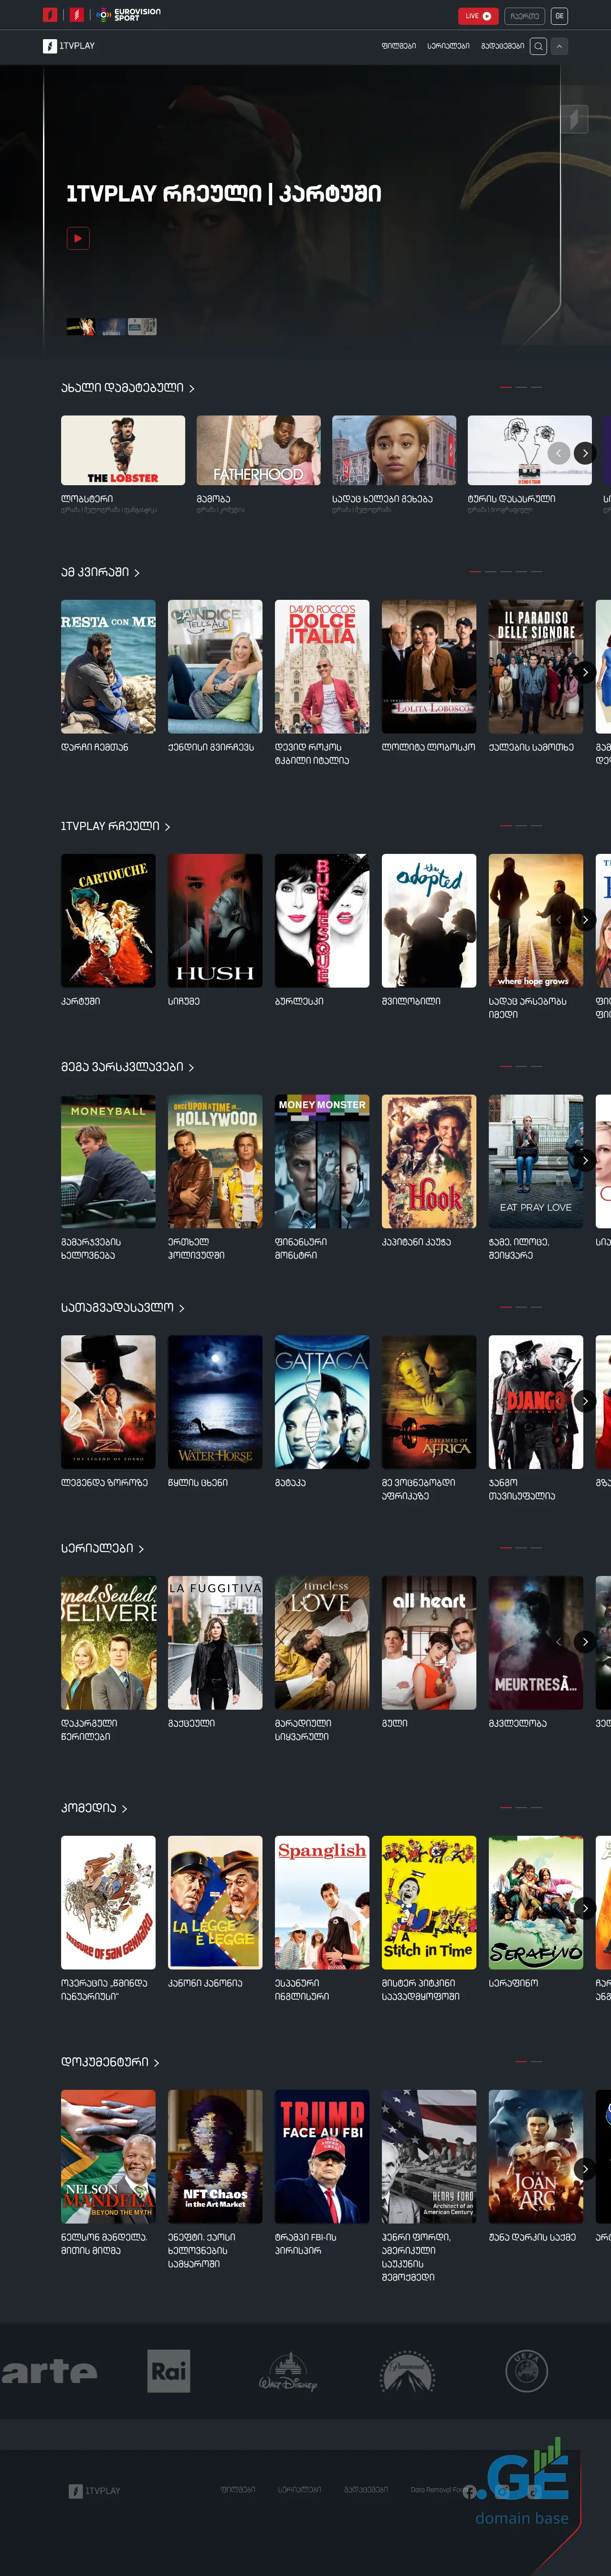Click the Rai partner logo
Screen dimensions: 611x2576
[169, 2371]
